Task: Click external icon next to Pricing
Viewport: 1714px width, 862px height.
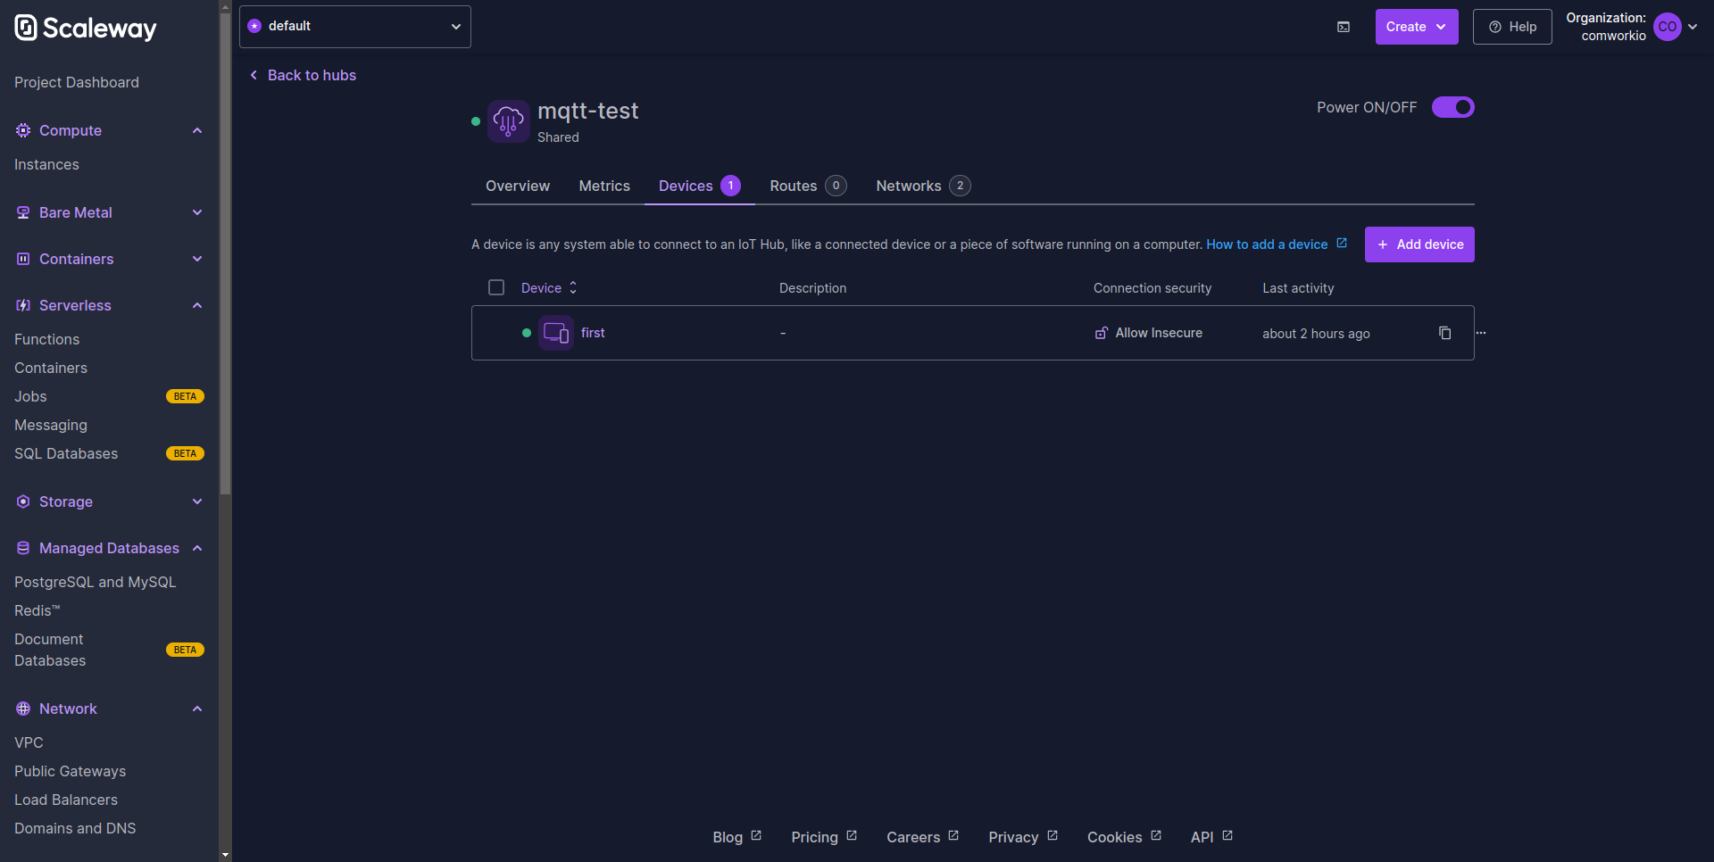Action: pyautogui.click(x=852, y=835)
